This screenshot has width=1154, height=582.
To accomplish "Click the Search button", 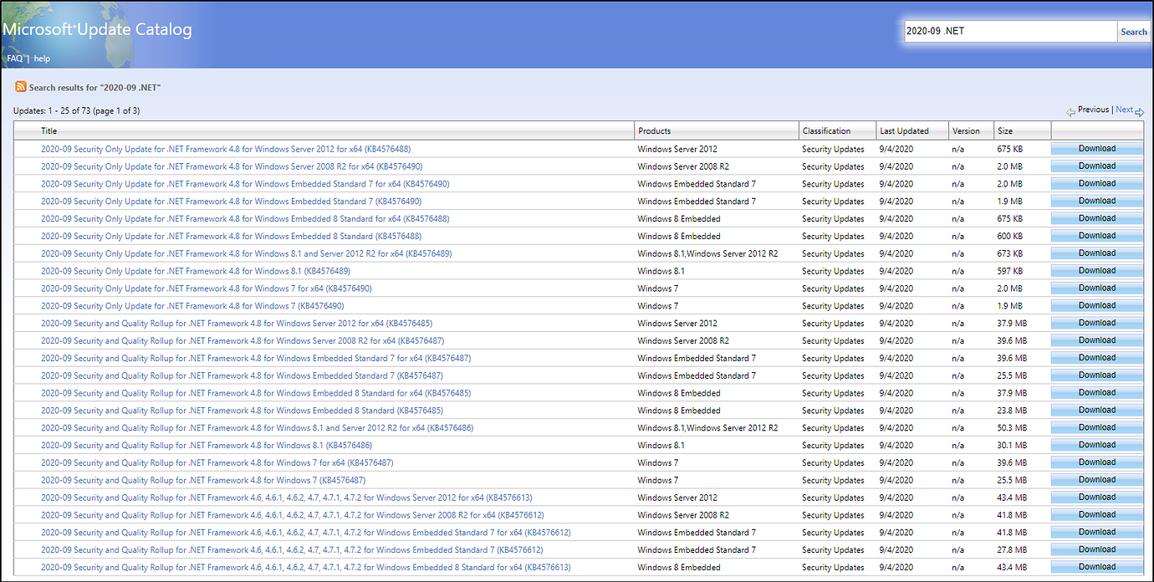I will point(1133,32).
